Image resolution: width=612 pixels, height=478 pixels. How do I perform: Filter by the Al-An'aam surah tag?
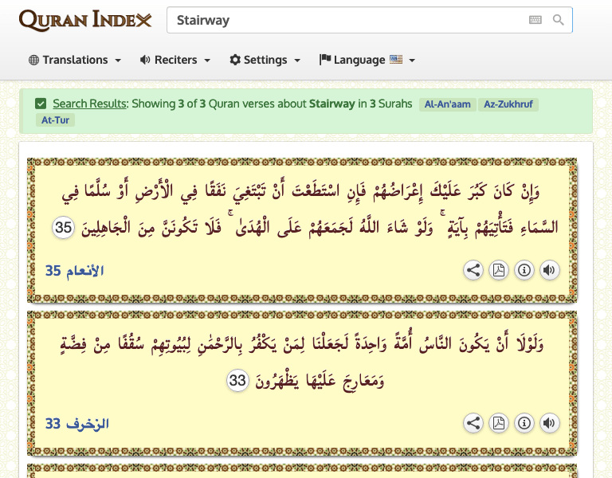[x=448, y=104]
